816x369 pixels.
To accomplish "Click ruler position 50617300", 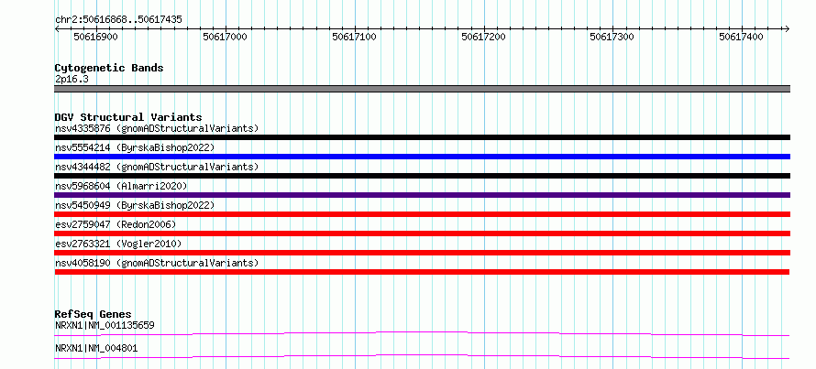I will point(612,37).
